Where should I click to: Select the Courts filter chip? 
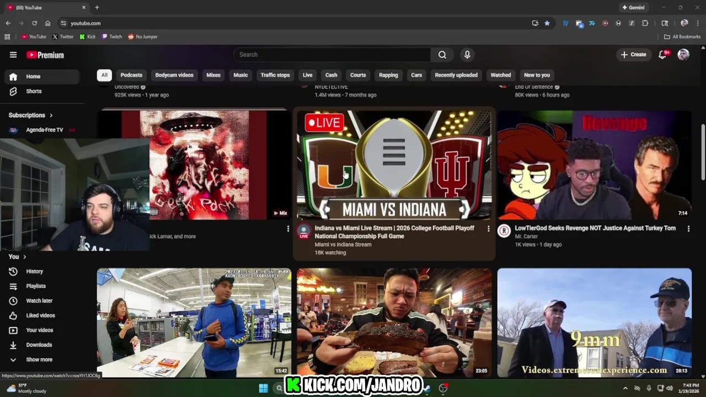coord(358,75)
